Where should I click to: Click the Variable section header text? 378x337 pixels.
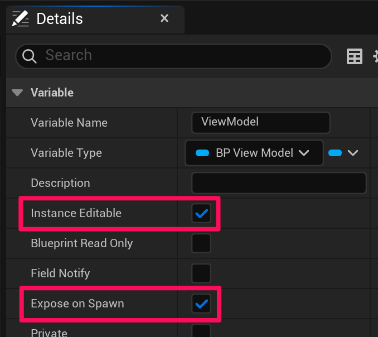[52, 93]
